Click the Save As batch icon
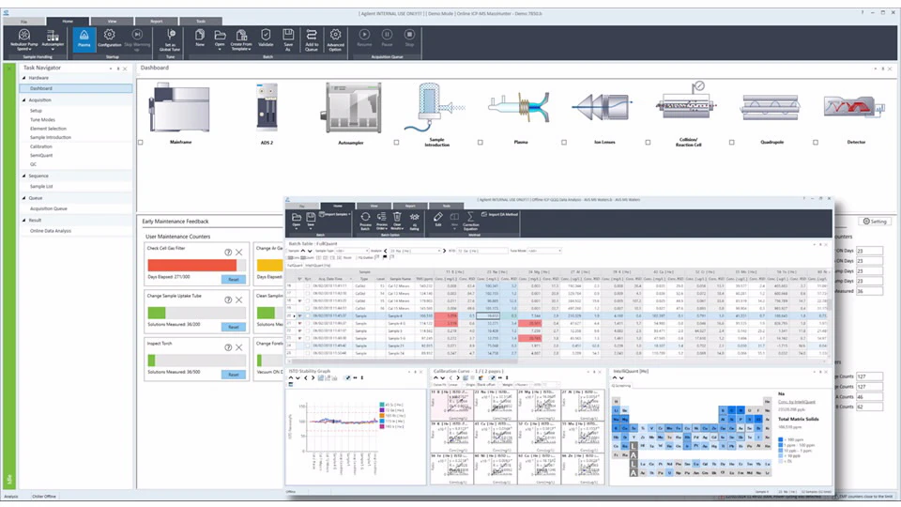The width and height of the screenshot is (901, 507). point(288,38)
